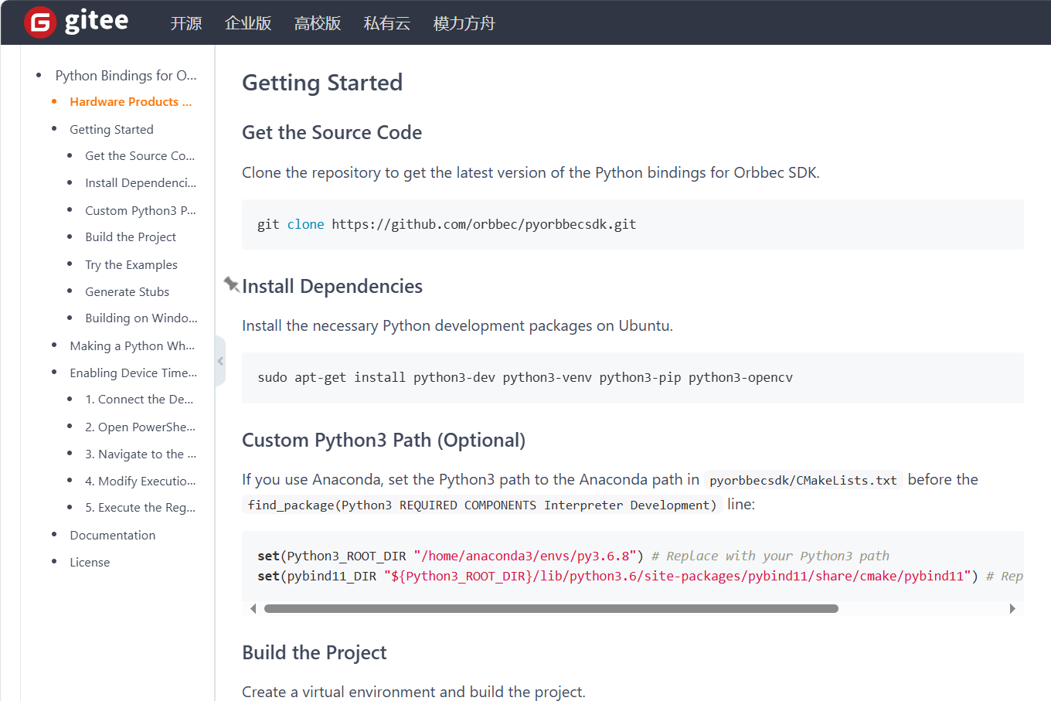Open Try the Examples in the sidebar
Image resolution: width=1051 pixels, height=701 pixels.
click(x=131, y=265)
